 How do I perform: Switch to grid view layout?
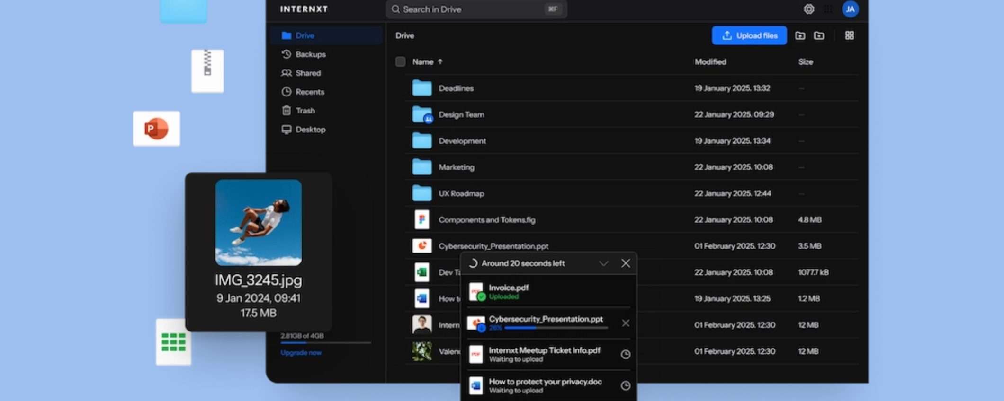point(849,35)
